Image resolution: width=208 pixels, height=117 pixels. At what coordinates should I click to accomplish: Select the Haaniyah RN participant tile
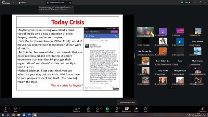[197, 32]
